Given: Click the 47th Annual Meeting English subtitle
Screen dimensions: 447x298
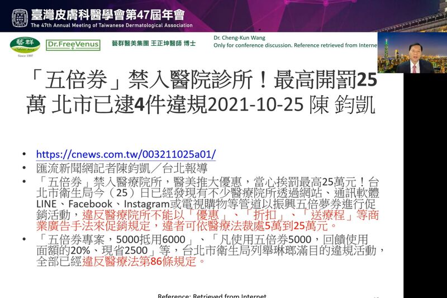Looking at the screenshot, I should (112, 25).
